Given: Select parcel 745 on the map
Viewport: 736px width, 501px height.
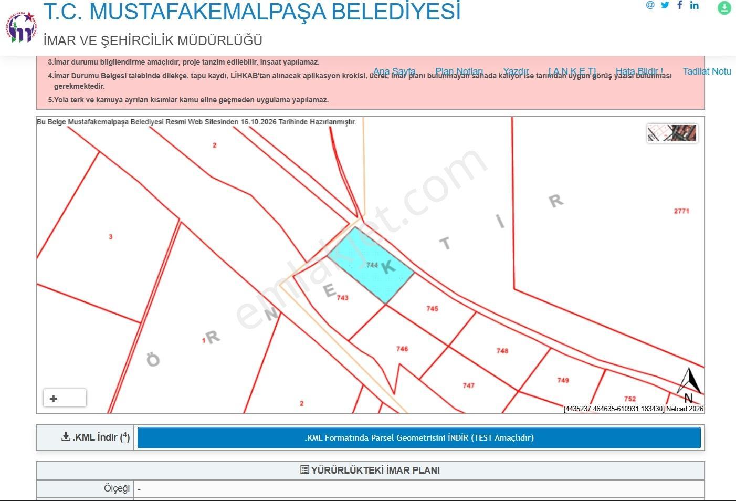Looking at the screenshot, I should click(432, 308).
